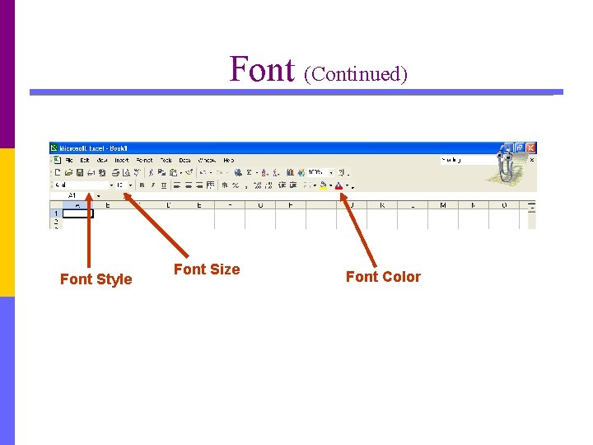Click the Increase Indent icon

tap(293, 185)
